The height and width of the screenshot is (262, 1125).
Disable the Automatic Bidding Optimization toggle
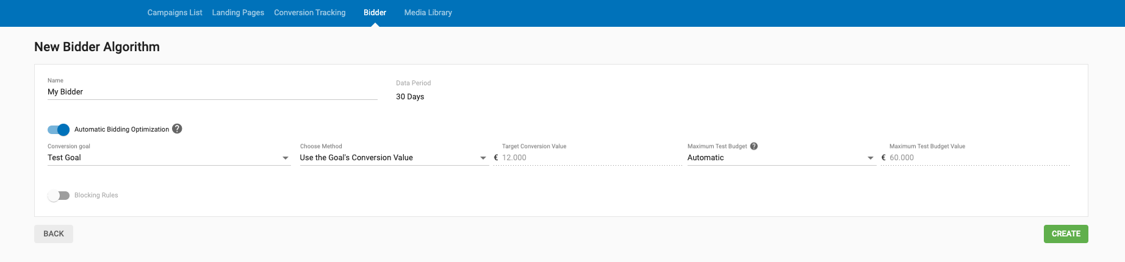(59, 130)
